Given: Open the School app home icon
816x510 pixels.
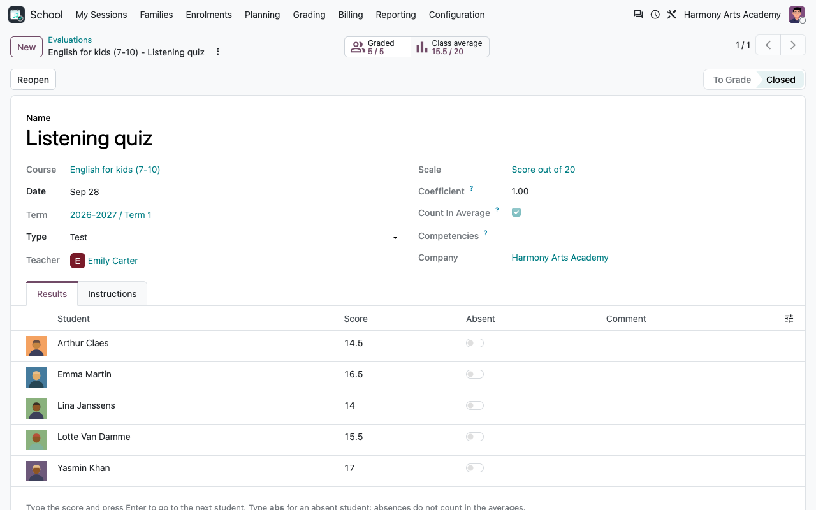Looking at the screenshot, I should point(17,15).
